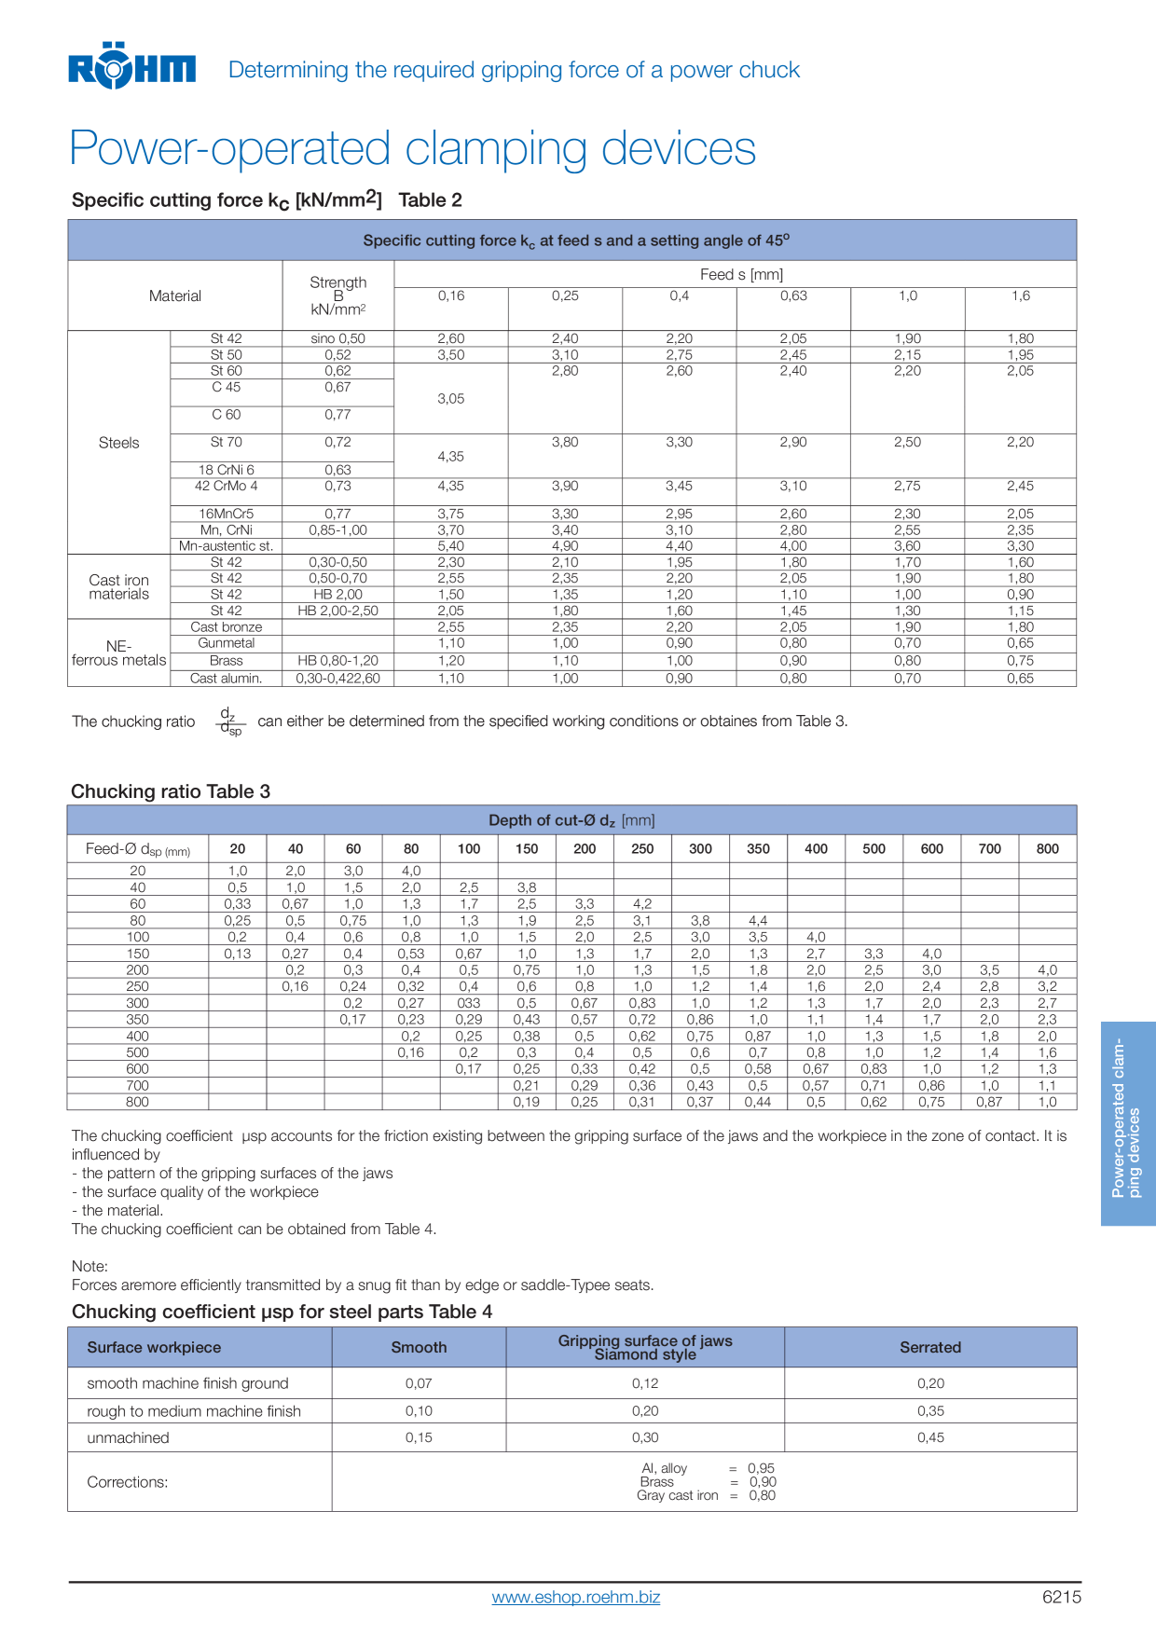The width and height of the screenshot is (1156, 1635).
Task: Click the Table 2 banner mentioning setting angle 45°
Action: click(572, 240)
